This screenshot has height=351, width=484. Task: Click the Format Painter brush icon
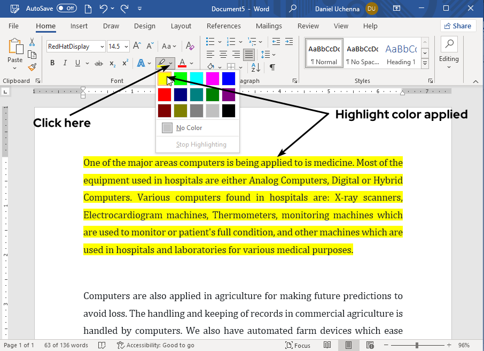pos(32,67)
